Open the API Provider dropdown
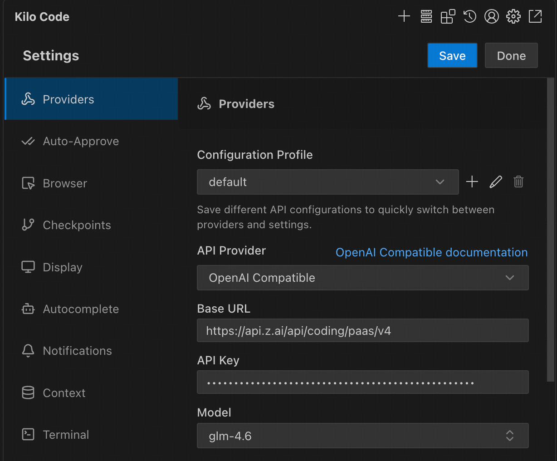 [x=362, y=278]
